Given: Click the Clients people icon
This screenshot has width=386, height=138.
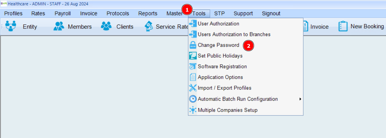Looking at the screenshot, I should point(106,26).
